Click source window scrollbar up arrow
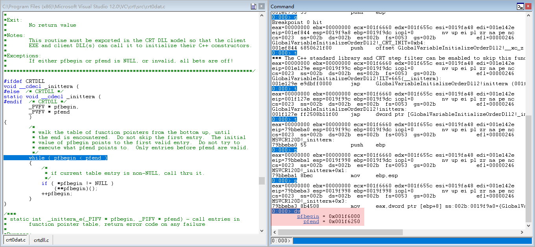 [x=262, y=15]
